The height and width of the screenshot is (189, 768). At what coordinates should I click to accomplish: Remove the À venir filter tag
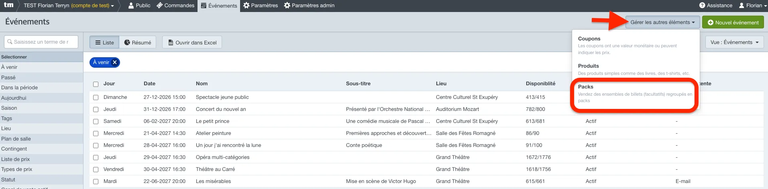coord(115,62)
